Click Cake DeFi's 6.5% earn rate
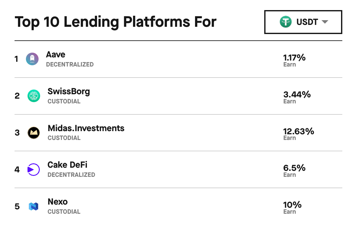The height and width of the screenshot is (232, 354). pos(294,168)
